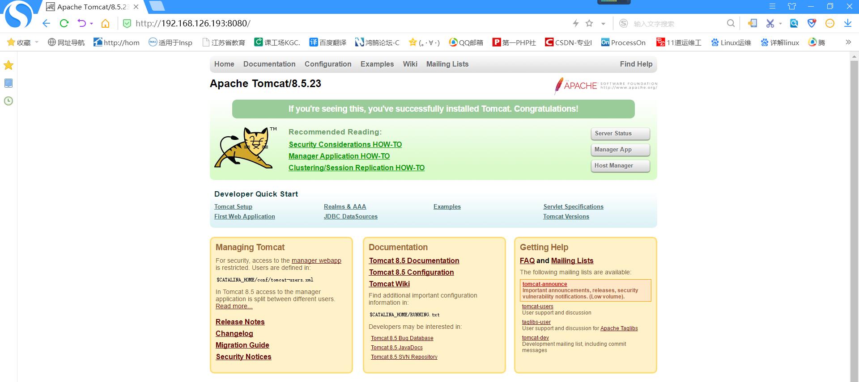Click the blue shield icon with red dot
859x382 pixels.
(812, 23)
